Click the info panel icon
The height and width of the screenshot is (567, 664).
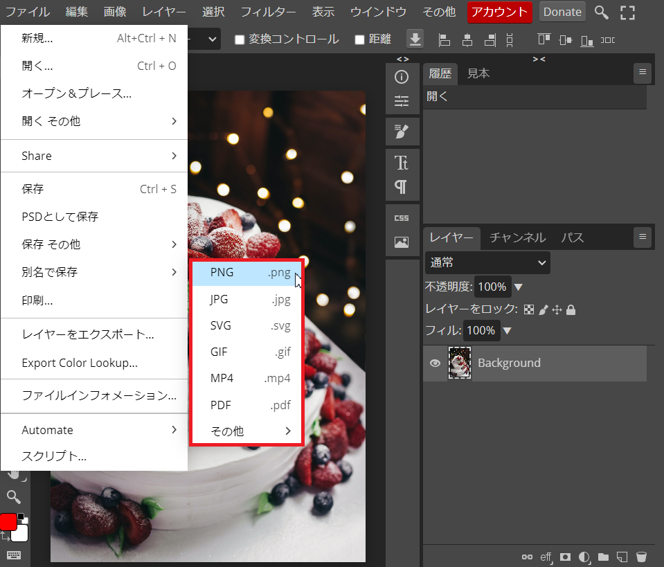point(402,77)
